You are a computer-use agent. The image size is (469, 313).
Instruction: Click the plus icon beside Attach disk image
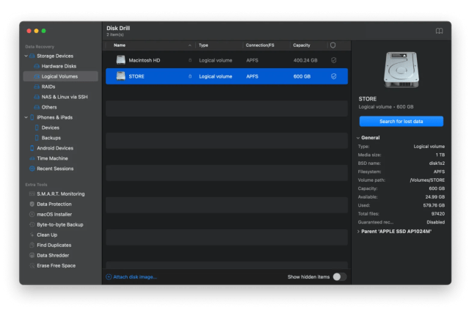click(109, 277)
